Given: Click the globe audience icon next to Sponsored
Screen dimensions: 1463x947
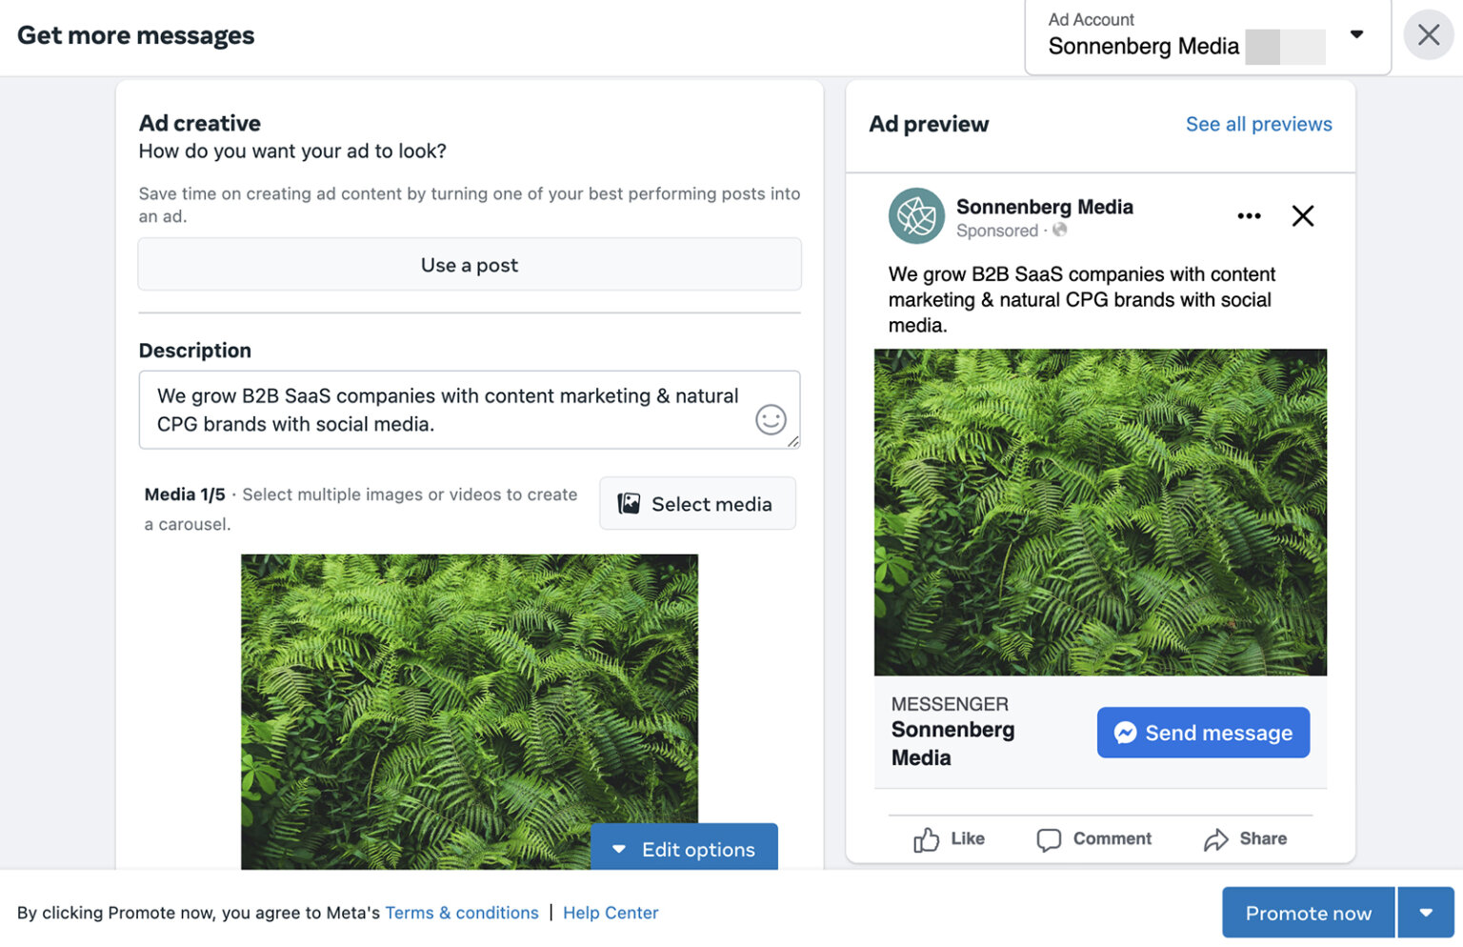Looking at the screenshot, I should click(1059, 231).
